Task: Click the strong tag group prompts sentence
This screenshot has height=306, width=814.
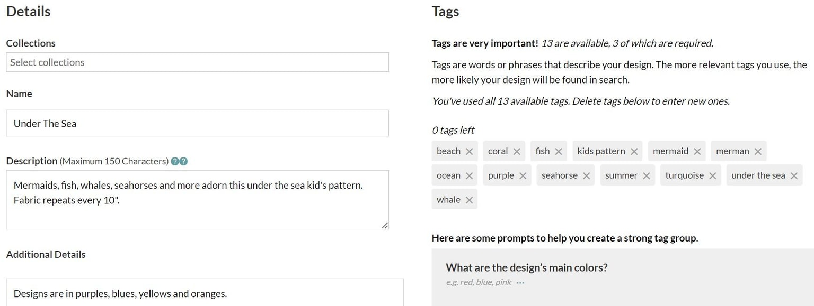Action: (x=565, y=238)
